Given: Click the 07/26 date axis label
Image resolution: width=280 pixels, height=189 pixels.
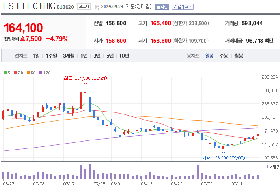Looking at the screenshot, I should coord(99,184).
